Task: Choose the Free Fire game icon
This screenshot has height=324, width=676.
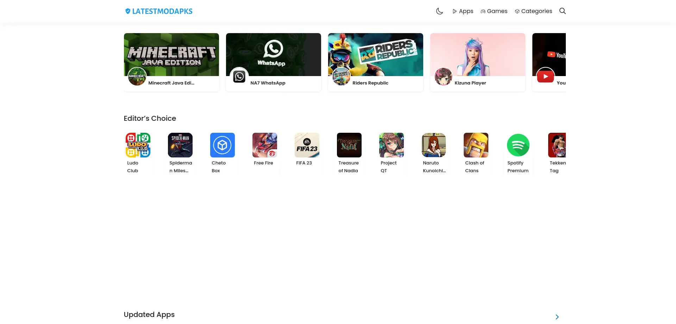Action: pyautogui.click(x=265, y=145)
